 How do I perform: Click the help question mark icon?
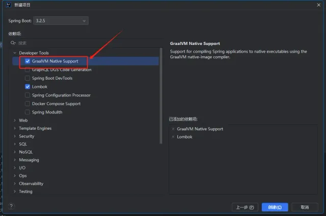[11, 206]
